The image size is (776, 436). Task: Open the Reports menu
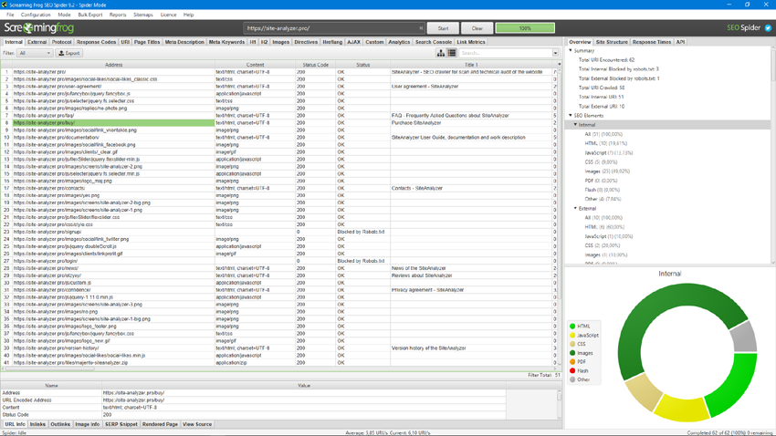[x=118, y=15]
